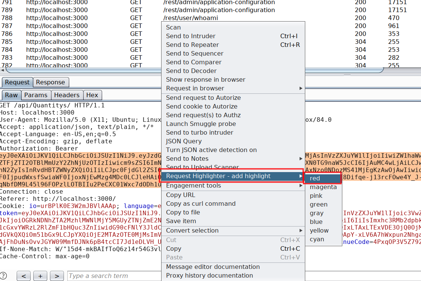Select the Raw view tab
Viewport: 421px width, 281px height.
11,95
